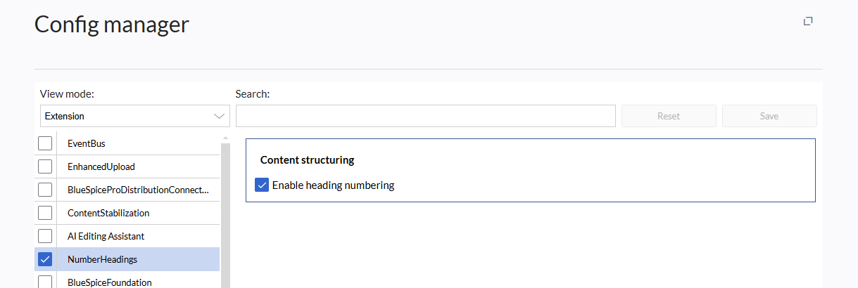The height and width of the screenshot is (288, 858).
Task: Click the fullscreen icon at top right
Action: point(808,22)
